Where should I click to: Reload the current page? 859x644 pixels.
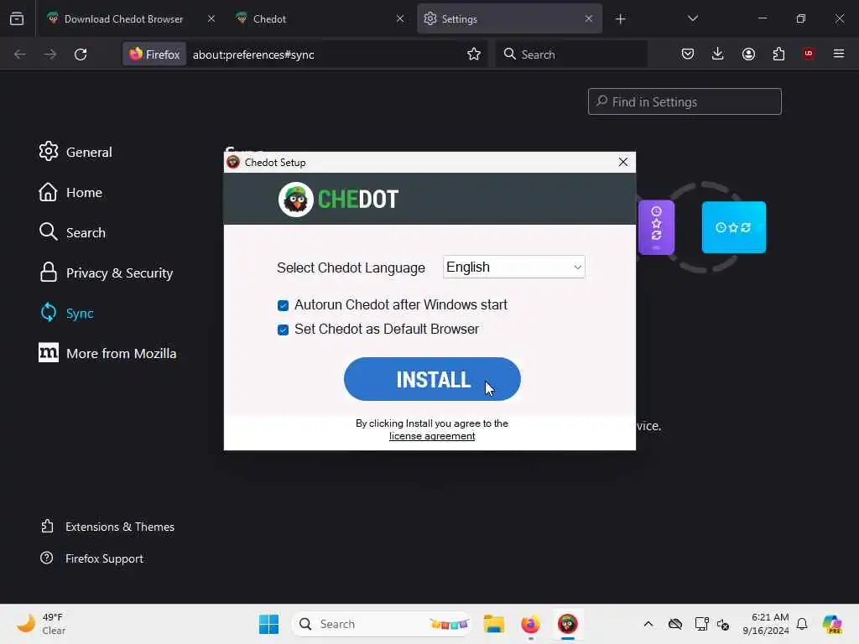[81, 55]
